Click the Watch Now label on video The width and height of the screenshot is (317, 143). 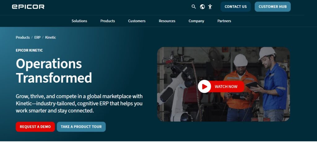tap(226, 87)
